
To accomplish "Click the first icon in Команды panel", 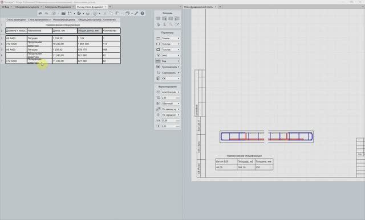I will point(159,18).
